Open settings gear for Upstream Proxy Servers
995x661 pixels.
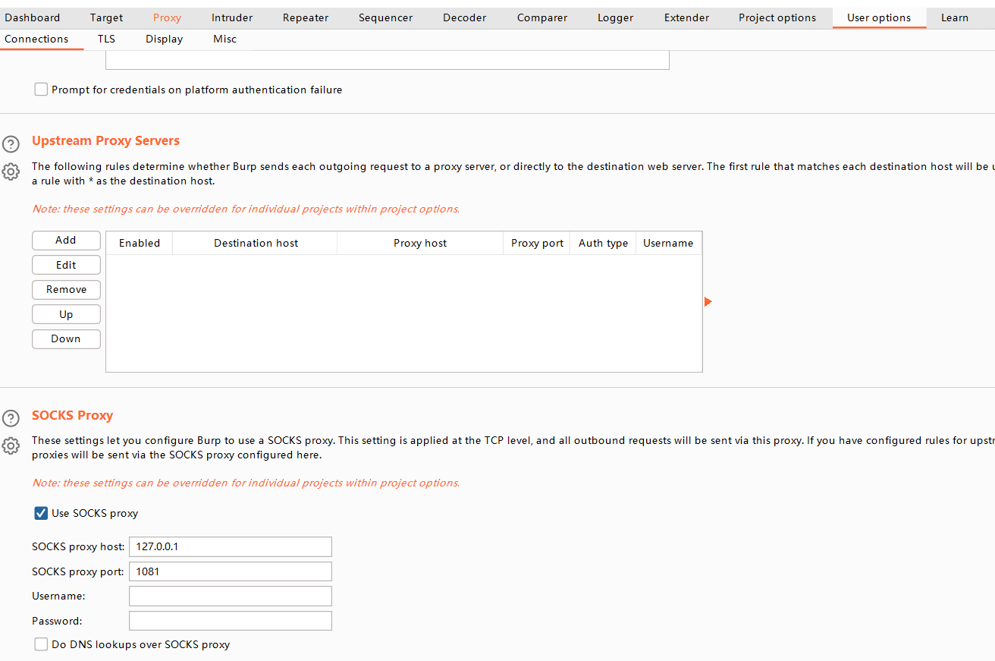(11, 172)
